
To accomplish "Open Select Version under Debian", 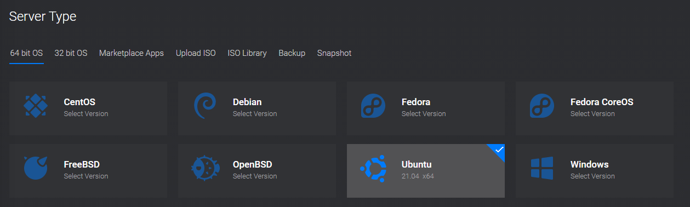I will pyautogui.click(x=255, y=114).
